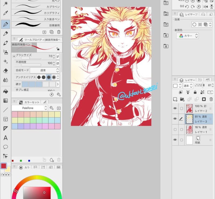
Task: Open the カラーサークル color wheel tab
Action: (24, 168)
